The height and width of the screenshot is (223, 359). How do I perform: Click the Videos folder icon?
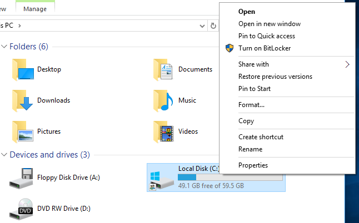coord(163,131)
